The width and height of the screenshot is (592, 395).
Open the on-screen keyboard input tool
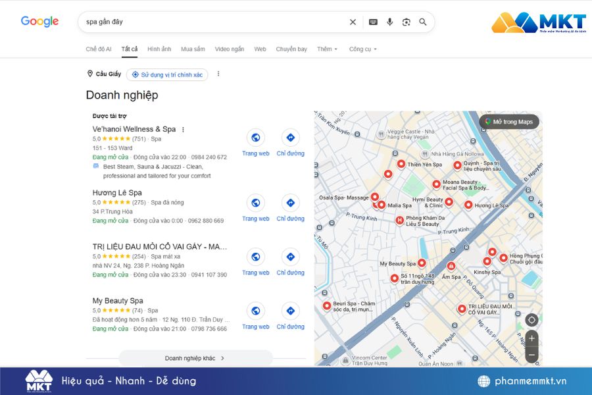(x=373, y=22)
